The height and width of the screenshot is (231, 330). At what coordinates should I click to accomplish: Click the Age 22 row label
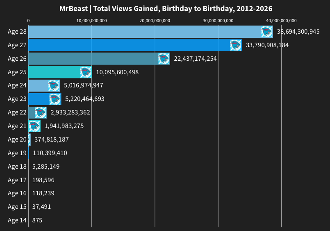tap(17, 112)
